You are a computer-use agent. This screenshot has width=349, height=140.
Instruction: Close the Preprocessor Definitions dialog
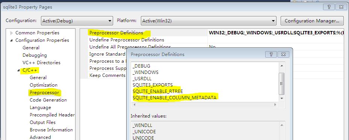pyautogui.click(x=283, y=55)
